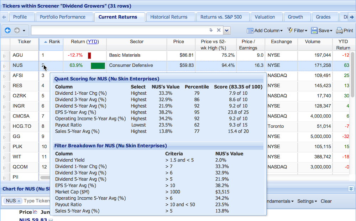356x221 pixels.
Task: Print the screener table
Action: [x=345, y=31]
